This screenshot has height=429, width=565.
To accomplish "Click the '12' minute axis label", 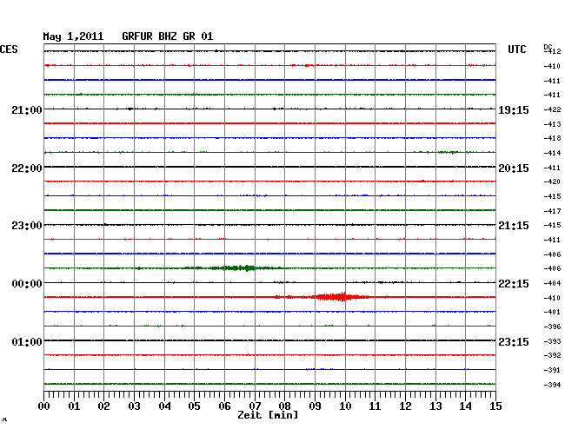I will [x=405, y=406].
